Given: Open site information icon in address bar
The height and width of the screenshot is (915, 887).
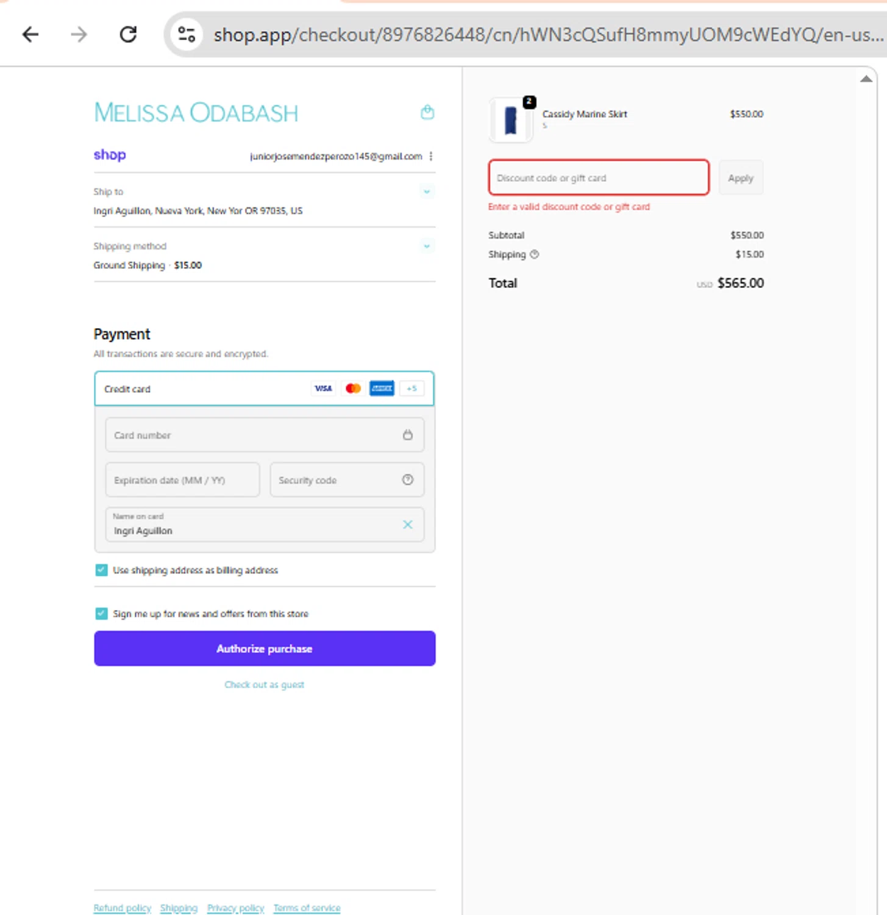Looking at the screenshot, I should tap(186, 34).
